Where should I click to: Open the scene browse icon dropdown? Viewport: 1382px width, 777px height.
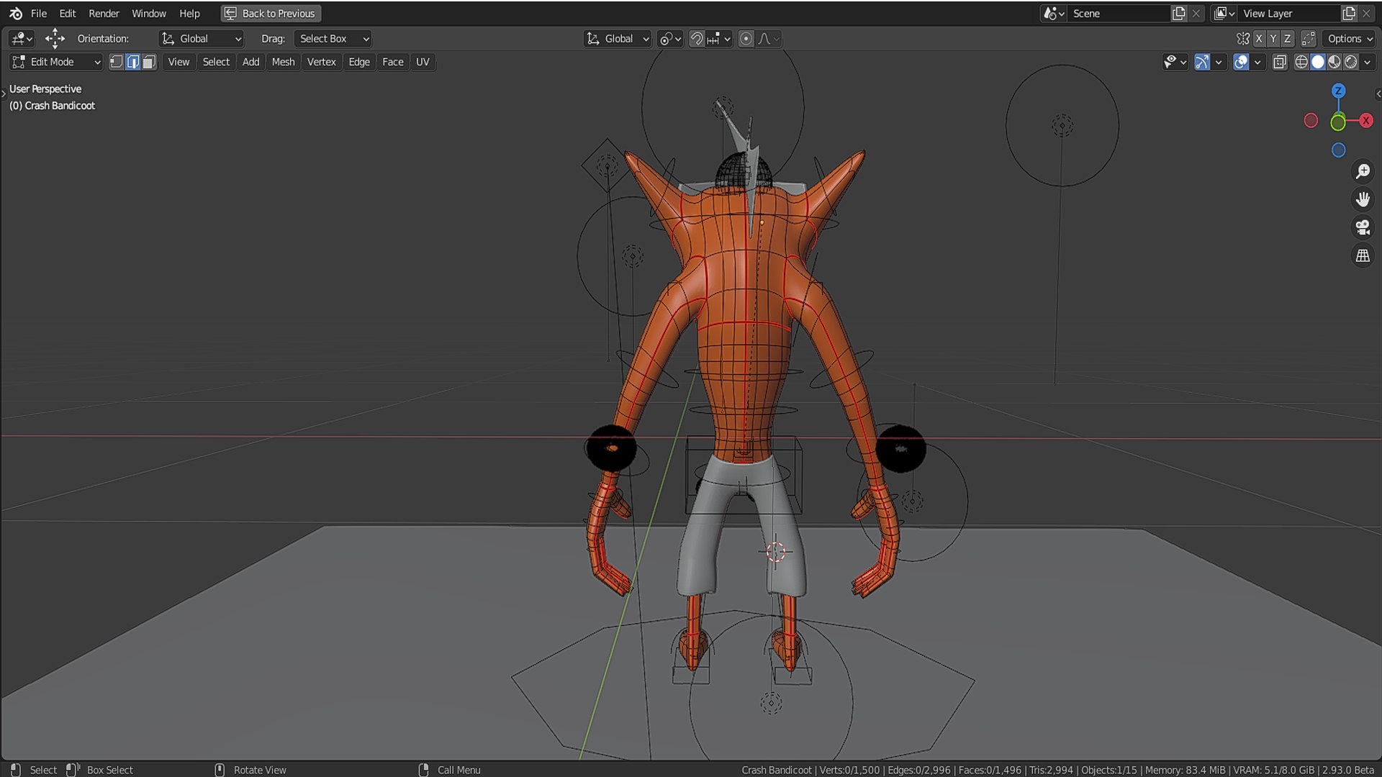1054,14
